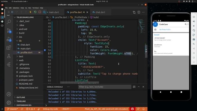The image size is (197, 111).
Task: Click the debug console filter field
Action: click(x=105, y=87)
